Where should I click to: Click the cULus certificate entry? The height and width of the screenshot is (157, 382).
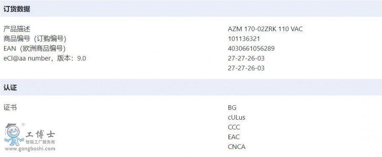(x=236, y=118)
